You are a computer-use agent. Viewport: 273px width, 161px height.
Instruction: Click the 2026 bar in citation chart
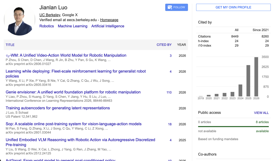coord(256,77)
